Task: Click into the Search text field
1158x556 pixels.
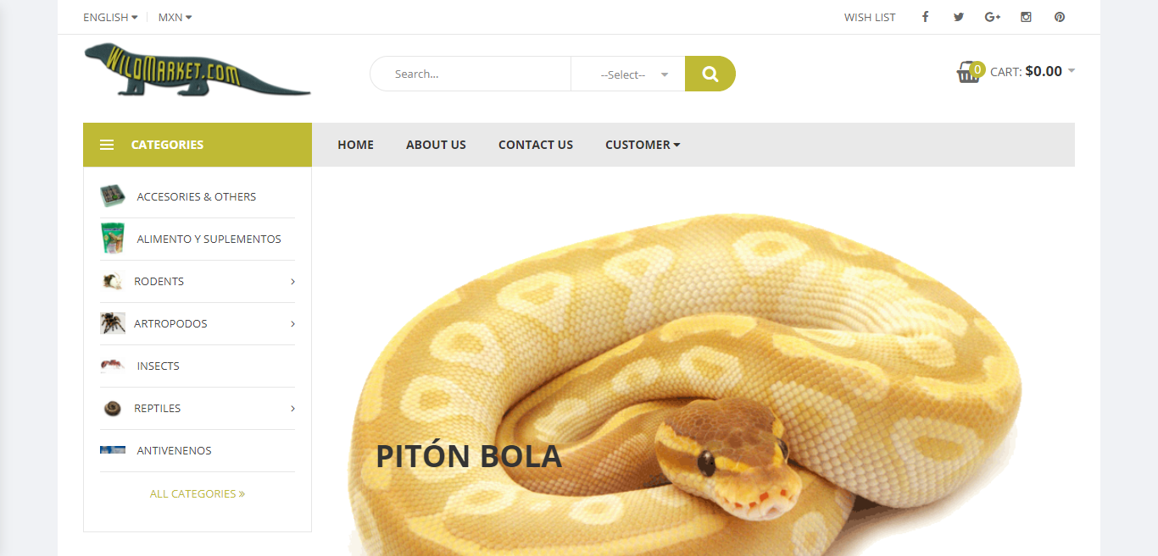Action: click(470, 74)
